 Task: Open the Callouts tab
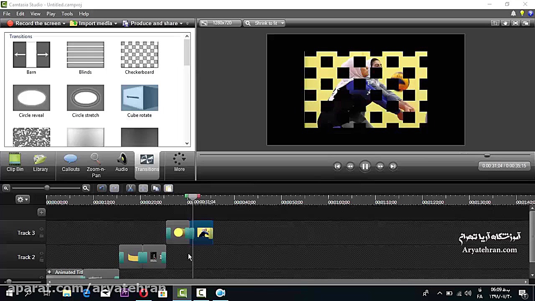point(71,163)
